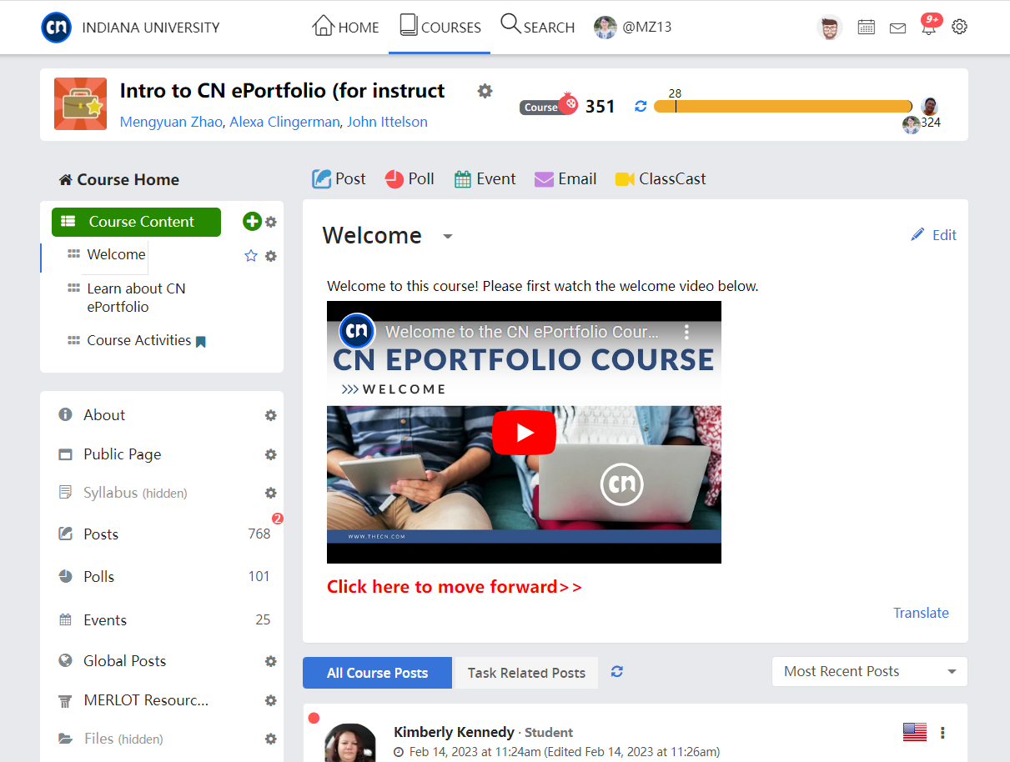Open the Polls section
1010x762 pixels.
pyautogui.click(x=98, y=577)
